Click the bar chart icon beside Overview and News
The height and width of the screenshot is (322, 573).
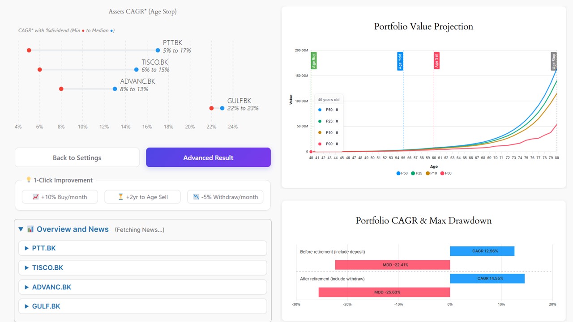tap(30, 229)
